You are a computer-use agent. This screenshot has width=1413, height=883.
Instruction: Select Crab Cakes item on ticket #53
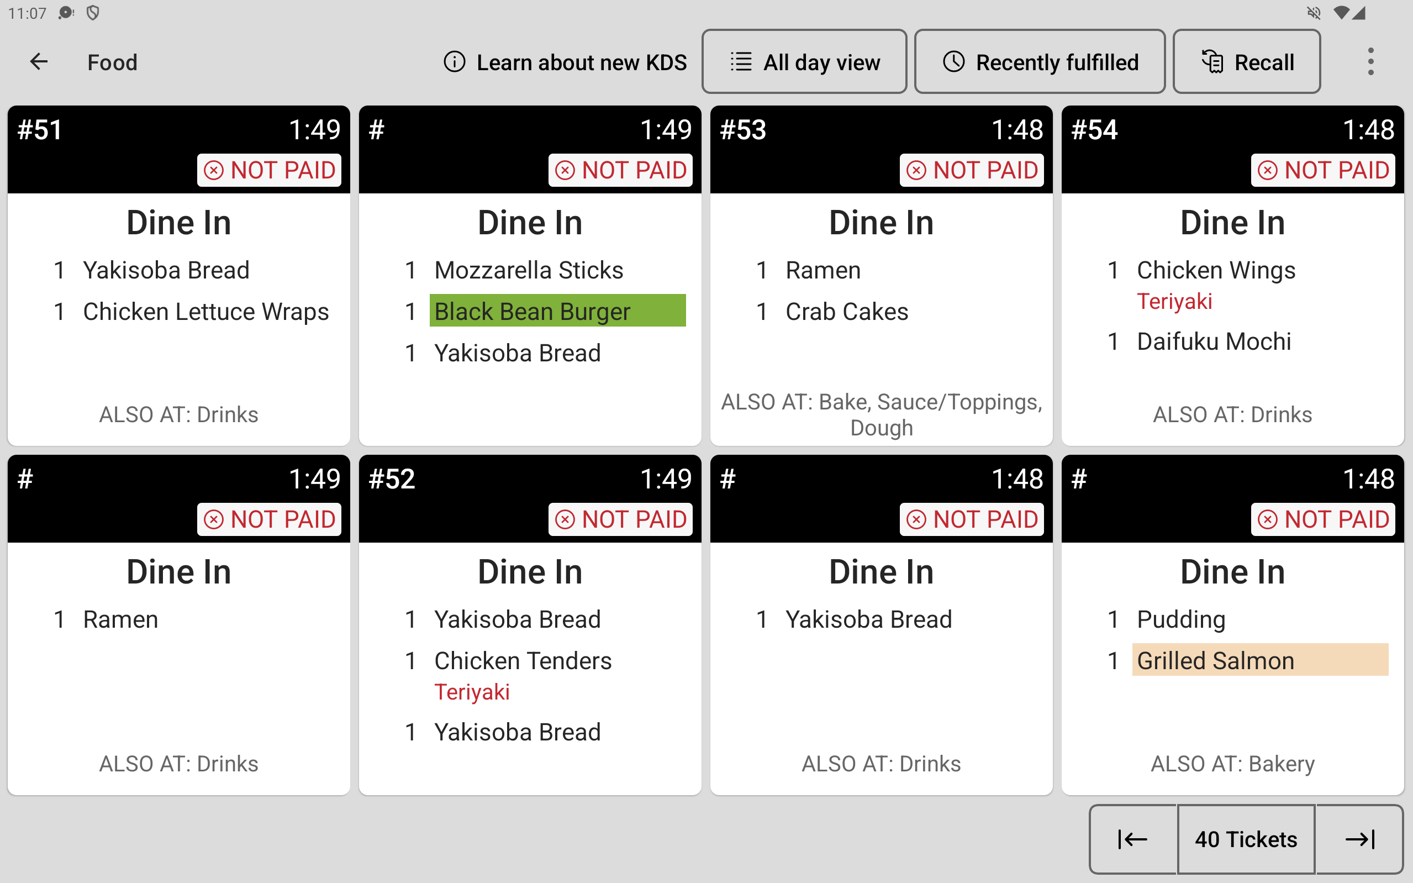846,311
